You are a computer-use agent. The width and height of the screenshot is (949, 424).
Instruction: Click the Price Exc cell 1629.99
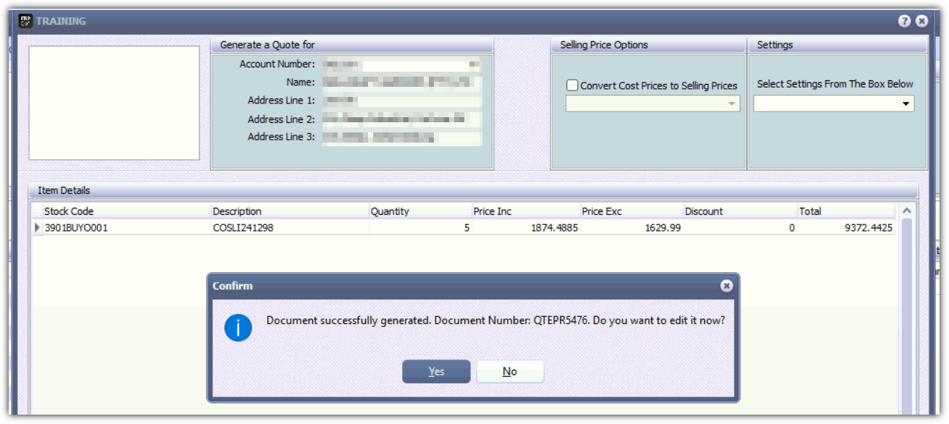(x=631, y=228)
